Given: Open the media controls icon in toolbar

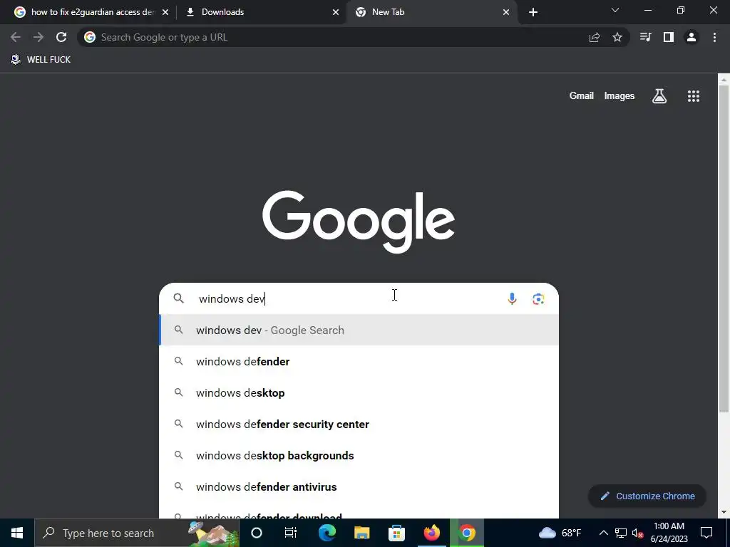Looking at the screenshot, I should (645, 37).
